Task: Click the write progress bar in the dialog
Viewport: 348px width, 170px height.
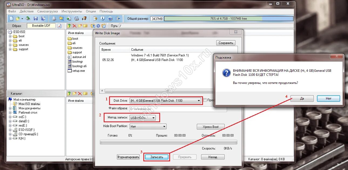Action: (168, 142)
